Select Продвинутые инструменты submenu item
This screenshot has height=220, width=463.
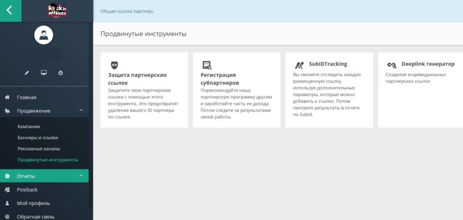48,160
